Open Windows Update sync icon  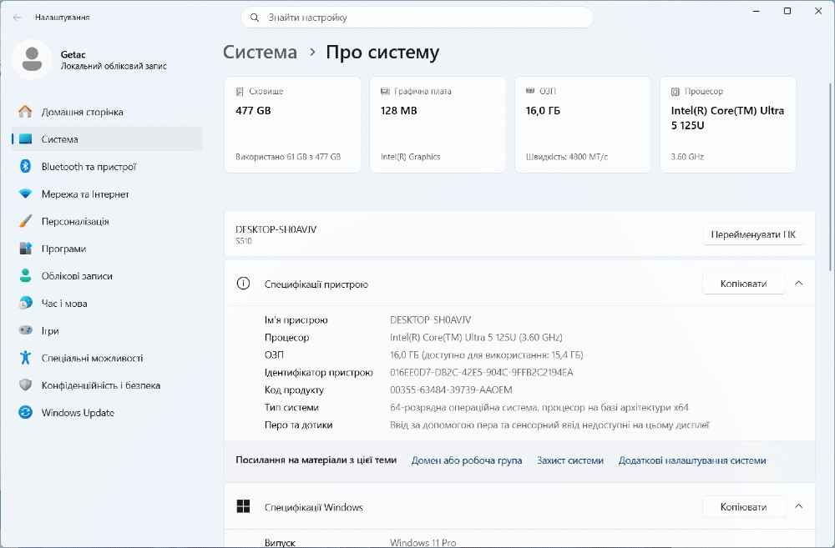tap(25, 412)
